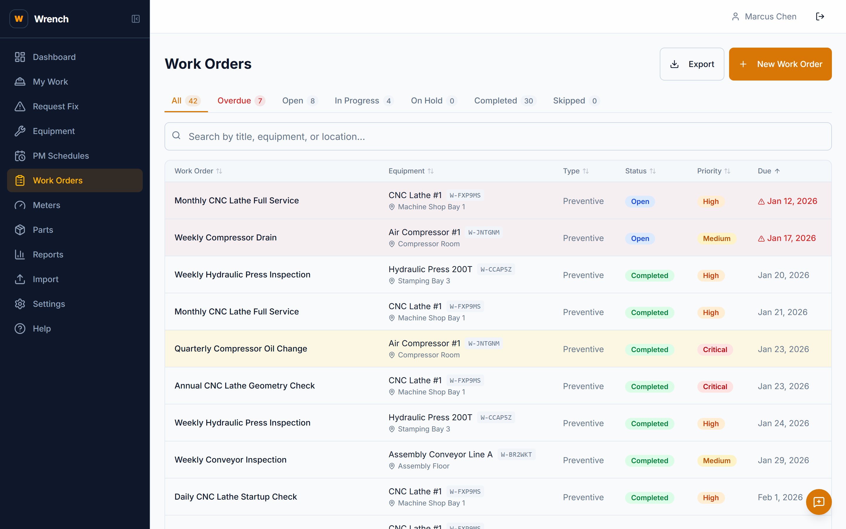846x529 pixels.
Task: Open Settings from the sidebar
Action: pyautogui.click(x=49, y=304)
